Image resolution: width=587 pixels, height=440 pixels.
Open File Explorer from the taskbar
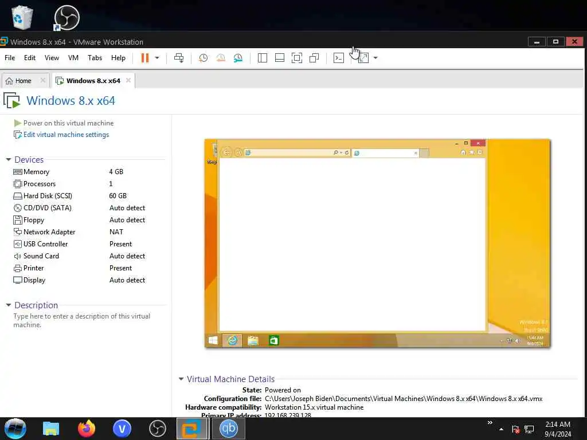pyautogui.click(x=51, y=429)
